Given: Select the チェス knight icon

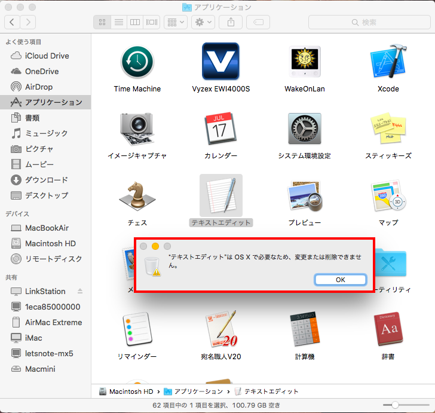Looking at the screenshot, I should point(137,195).
